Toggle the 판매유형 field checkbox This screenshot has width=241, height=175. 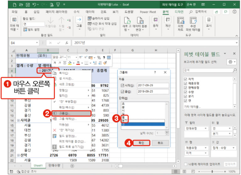(185, 88)
